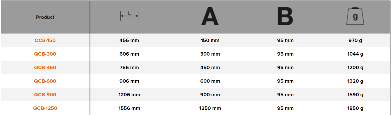Click the 900 mm A value

[x=210, y=95]
